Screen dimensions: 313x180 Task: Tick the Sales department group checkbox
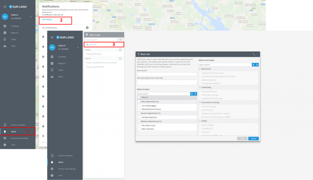click(x=139, y=102)
